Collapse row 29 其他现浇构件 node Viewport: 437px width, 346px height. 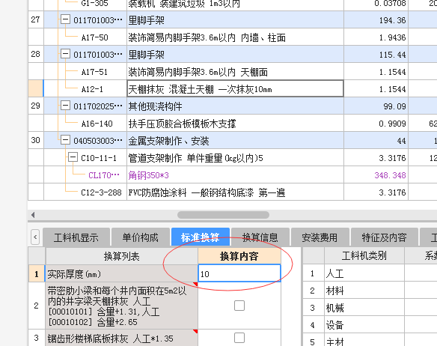[x=65, y=106]
